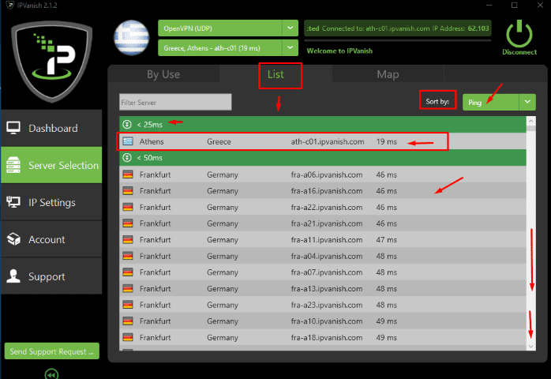The height and width of the screenshot is (379, 551).
Task: Click the arrow of the Ping sort dropdown
Action: 527,102
